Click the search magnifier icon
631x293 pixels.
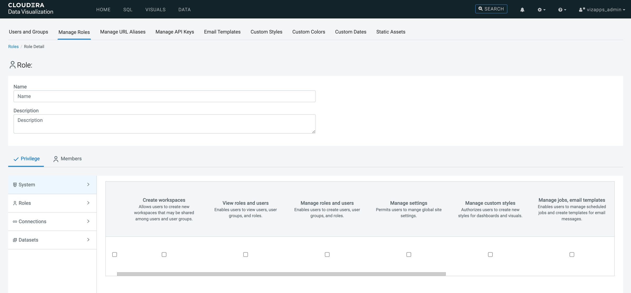click(480, 9)
